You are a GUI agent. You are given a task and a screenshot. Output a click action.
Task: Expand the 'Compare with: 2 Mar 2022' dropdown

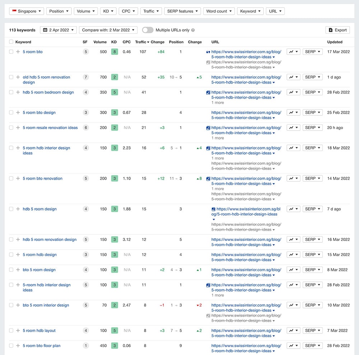coord(108,30)
